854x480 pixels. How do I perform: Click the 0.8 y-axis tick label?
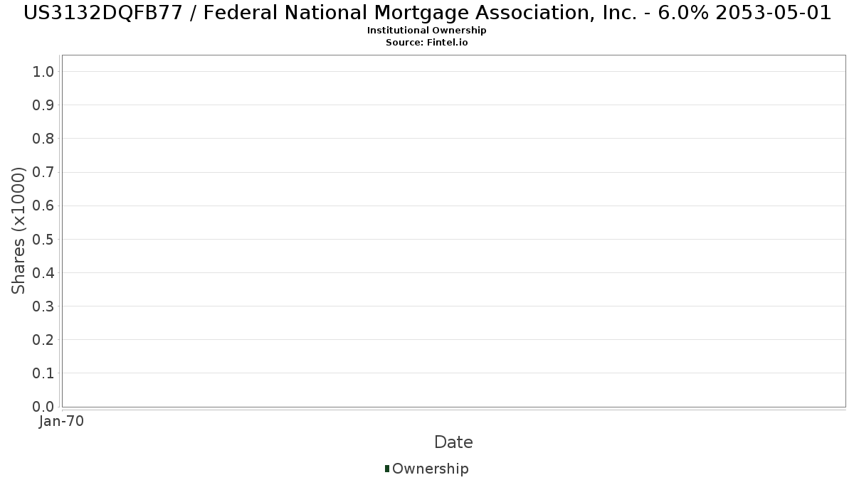click(44, 138)
